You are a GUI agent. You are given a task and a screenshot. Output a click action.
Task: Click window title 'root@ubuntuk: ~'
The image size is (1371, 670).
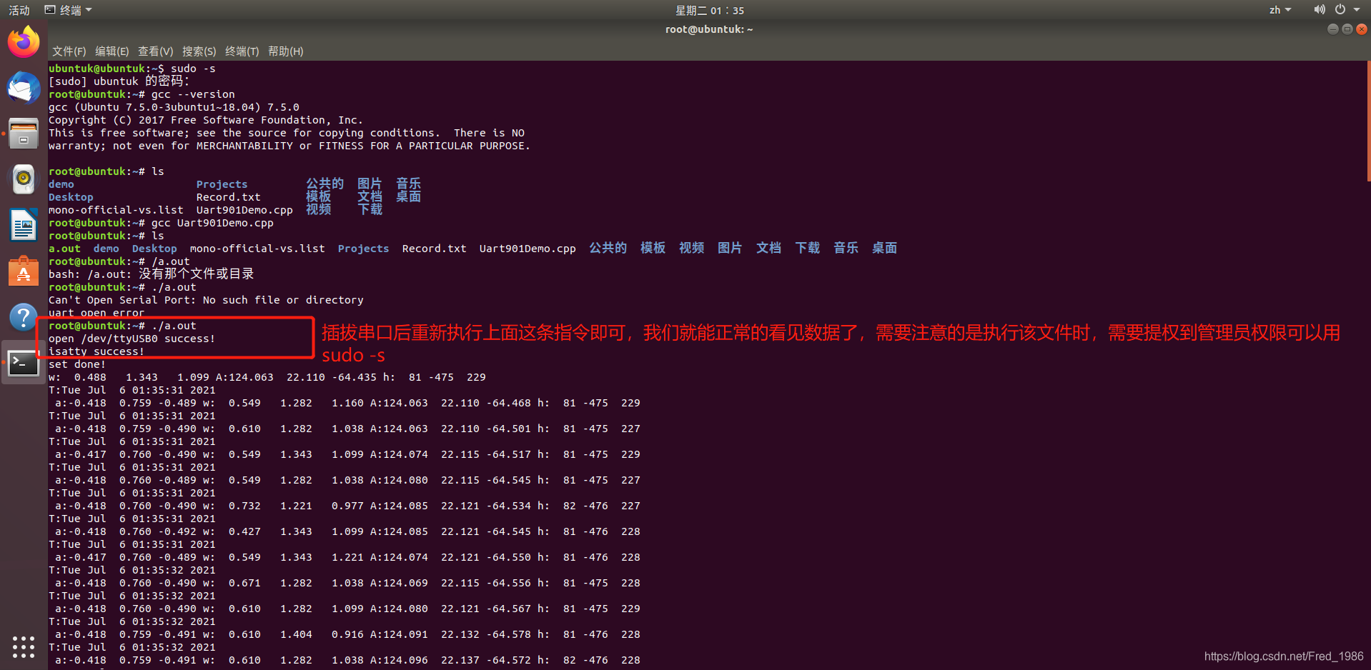[x=708, y=29]
